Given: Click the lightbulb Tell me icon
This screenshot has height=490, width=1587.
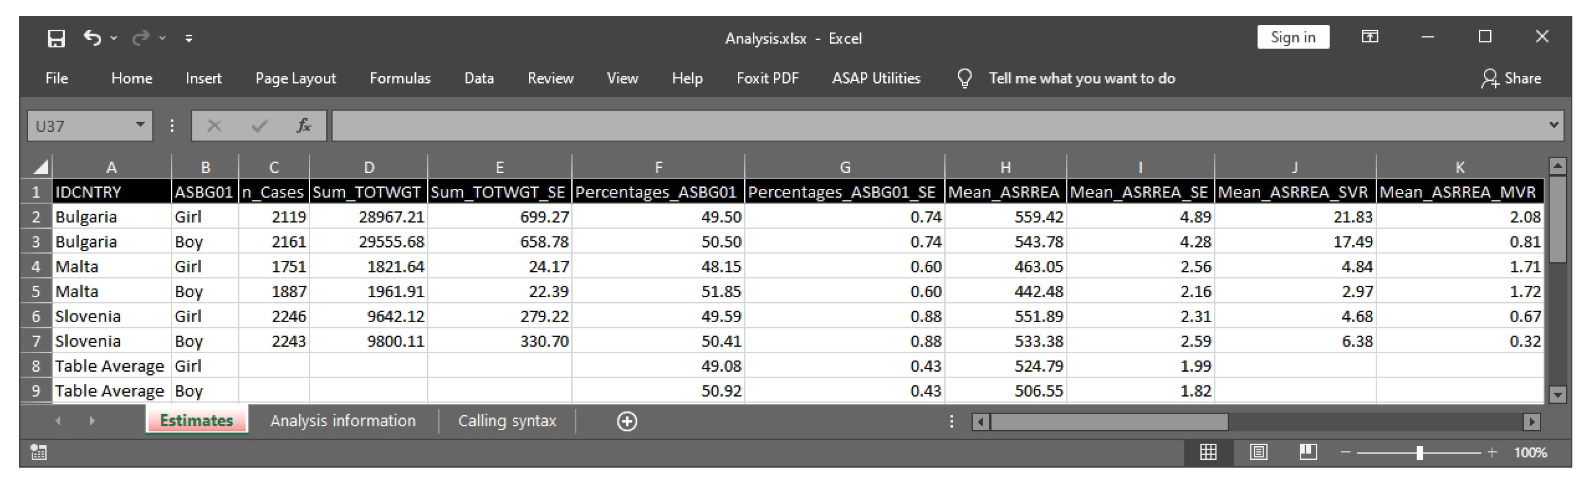Looking at the screenshot, I should coord(964,78).
